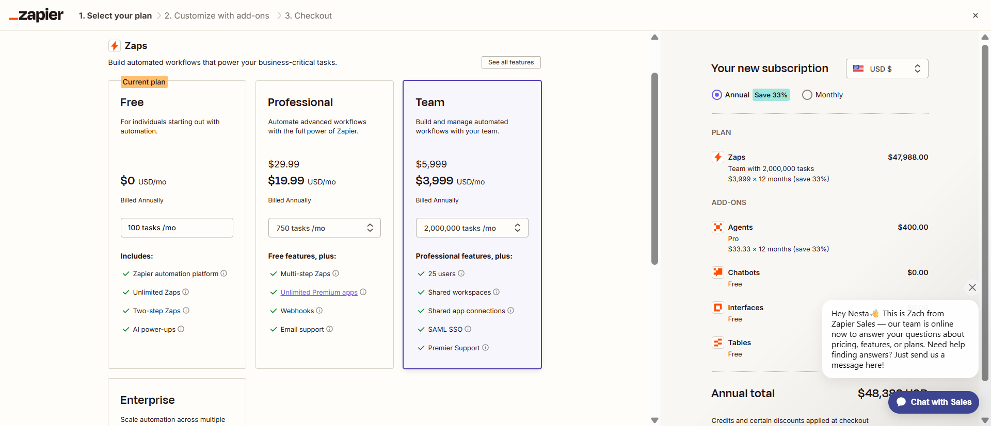
Task: Click the $47,988.00 Zaps price
Action: click(x=908, y=157)
